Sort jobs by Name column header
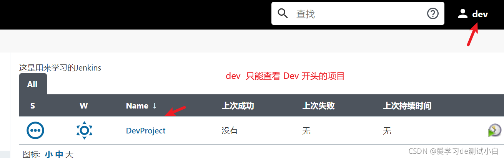Image resolution: width=504 pixels, height=158 pixels. 141,106
